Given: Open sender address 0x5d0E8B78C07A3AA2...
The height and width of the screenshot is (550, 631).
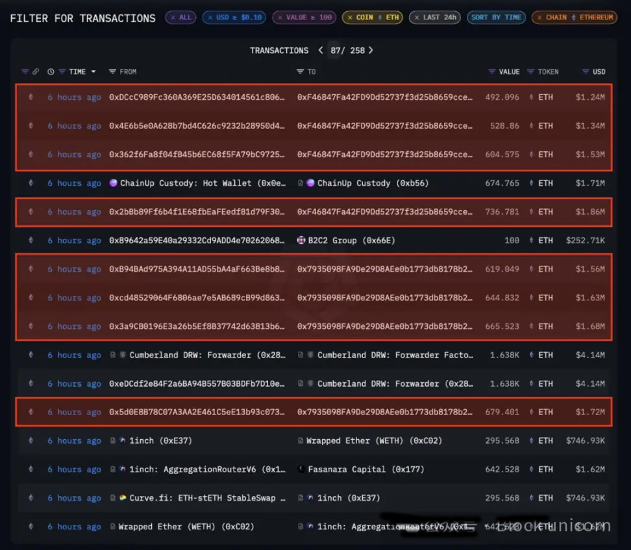Looking at the screenshot, I should pos(197,412).
